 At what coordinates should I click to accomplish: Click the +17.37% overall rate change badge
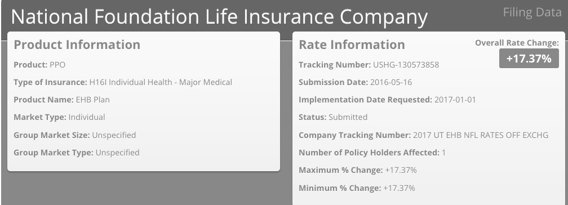(x=529, y=59)
